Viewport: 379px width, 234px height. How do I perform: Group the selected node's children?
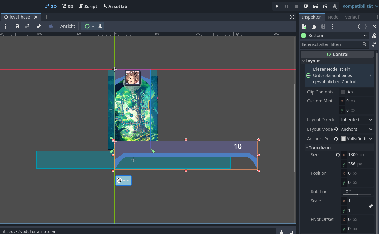point(27,26)
